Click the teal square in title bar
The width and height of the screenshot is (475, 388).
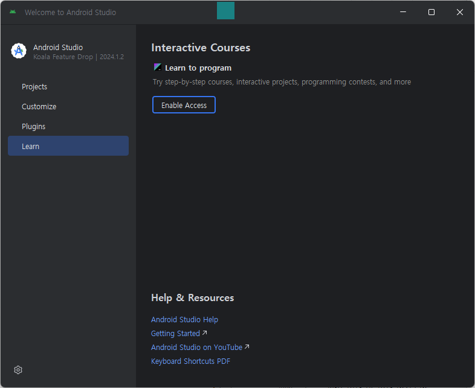click(225, 11)
